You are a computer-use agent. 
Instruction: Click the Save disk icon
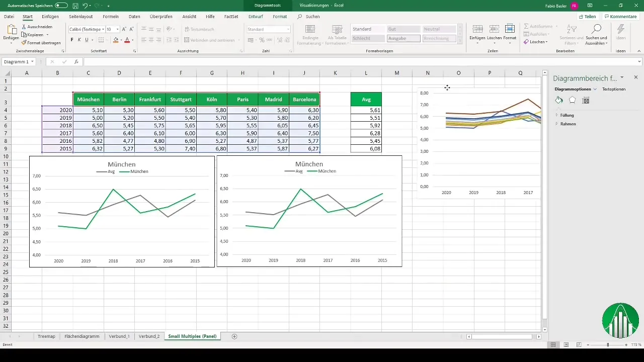click(x=75, y=5)
